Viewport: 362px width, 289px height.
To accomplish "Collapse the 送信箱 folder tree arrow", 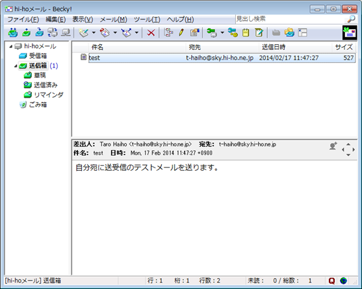I will click(x=16, y=66).
